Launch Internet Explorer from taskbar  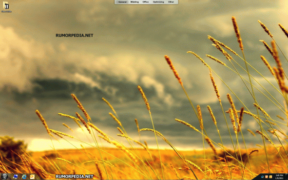point(24,177)
